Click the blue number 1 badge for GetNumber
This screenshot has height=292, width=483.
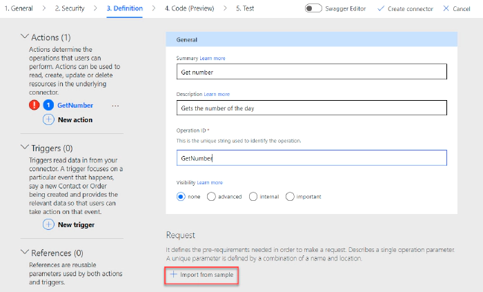(x=48, y=105)
